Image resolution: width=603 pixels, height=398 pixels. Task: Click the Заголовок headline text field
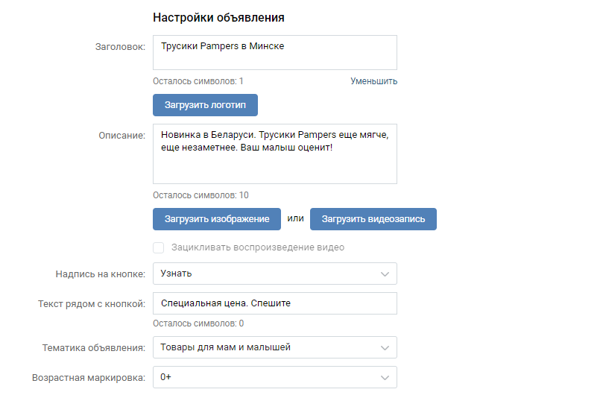coord(274,52)
